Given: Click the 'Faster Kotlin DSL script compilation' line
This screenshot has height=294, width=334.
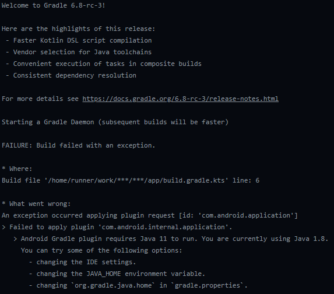Looking at the screenshot, I should click(79, 40).
